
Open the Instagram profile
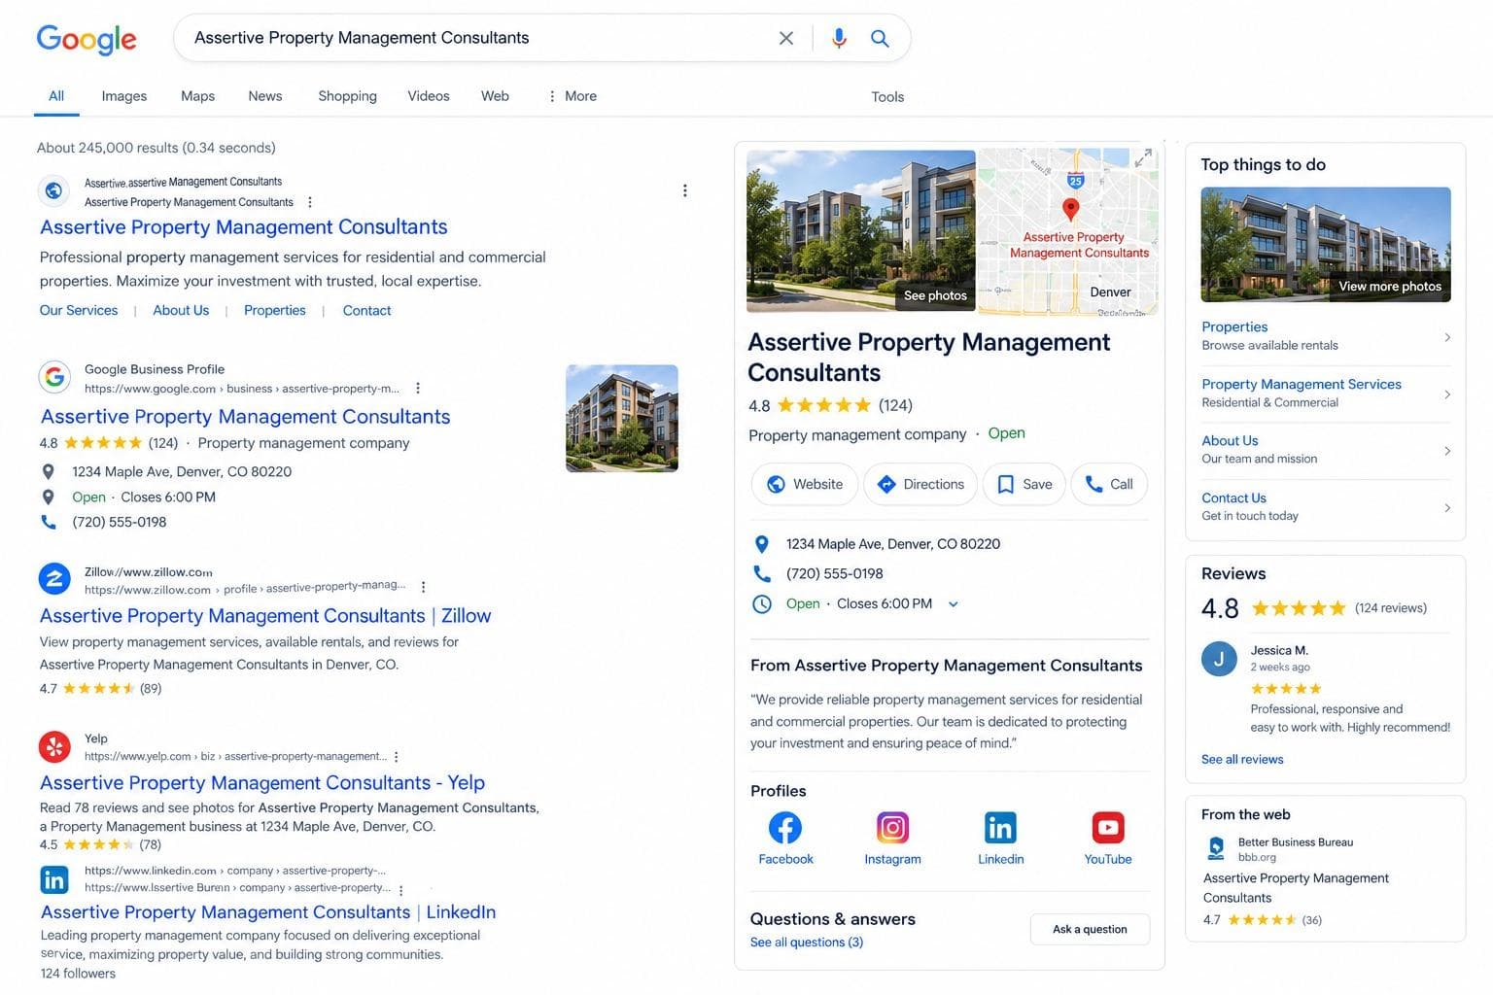pyautogui.click(x=892, y=839)
